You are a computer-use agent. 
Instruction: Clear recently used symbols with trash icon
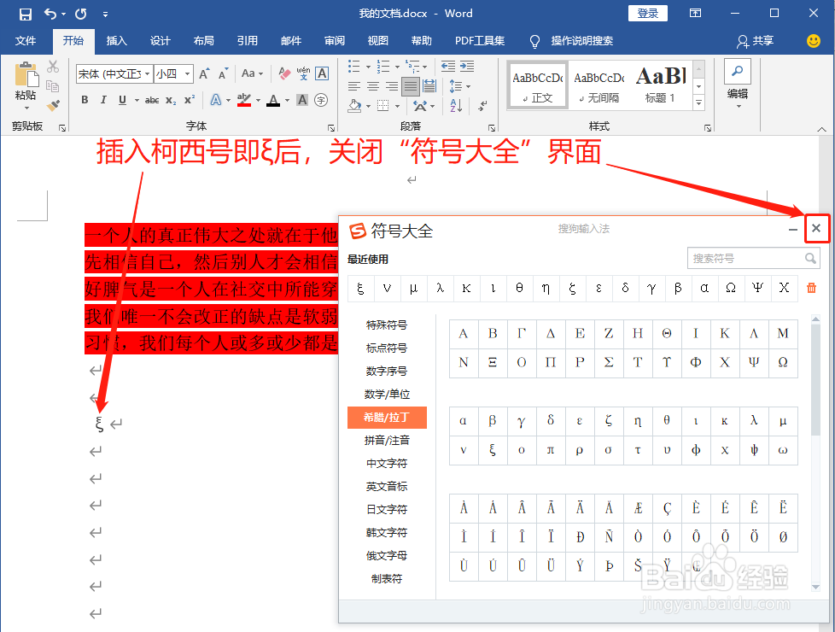pyautogui.click(x=811, y=289)
